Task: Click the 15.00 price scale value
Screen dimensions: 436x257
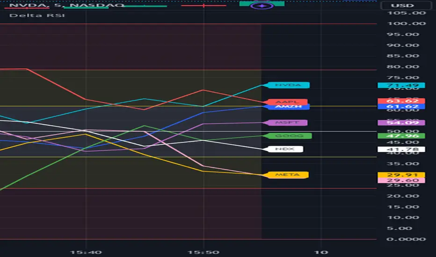Action: [403, 207]
